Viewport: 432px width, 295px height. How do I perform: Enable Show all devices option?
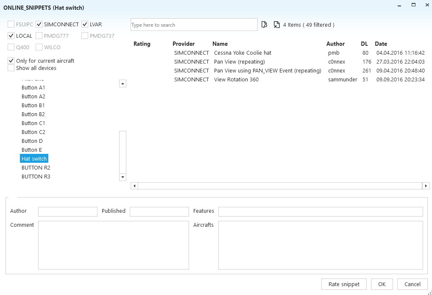[11, 68]
